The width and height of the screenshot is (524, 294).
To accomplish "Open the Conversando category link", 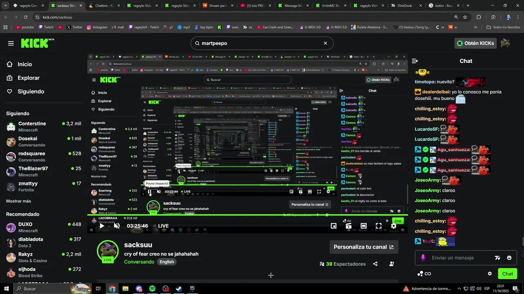I will pyautogui.click(x=139, y=262).
